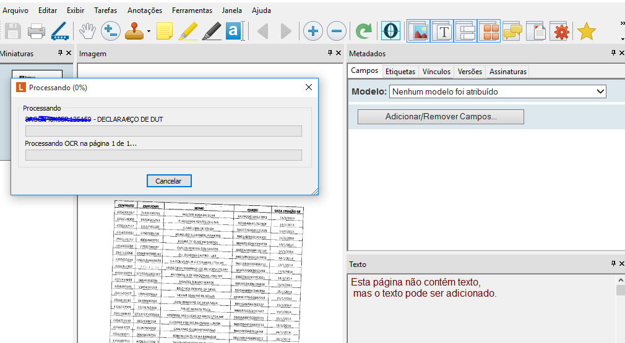Click the printer icon in toolbar
The image size is (625, 343).
coord(36,31)
